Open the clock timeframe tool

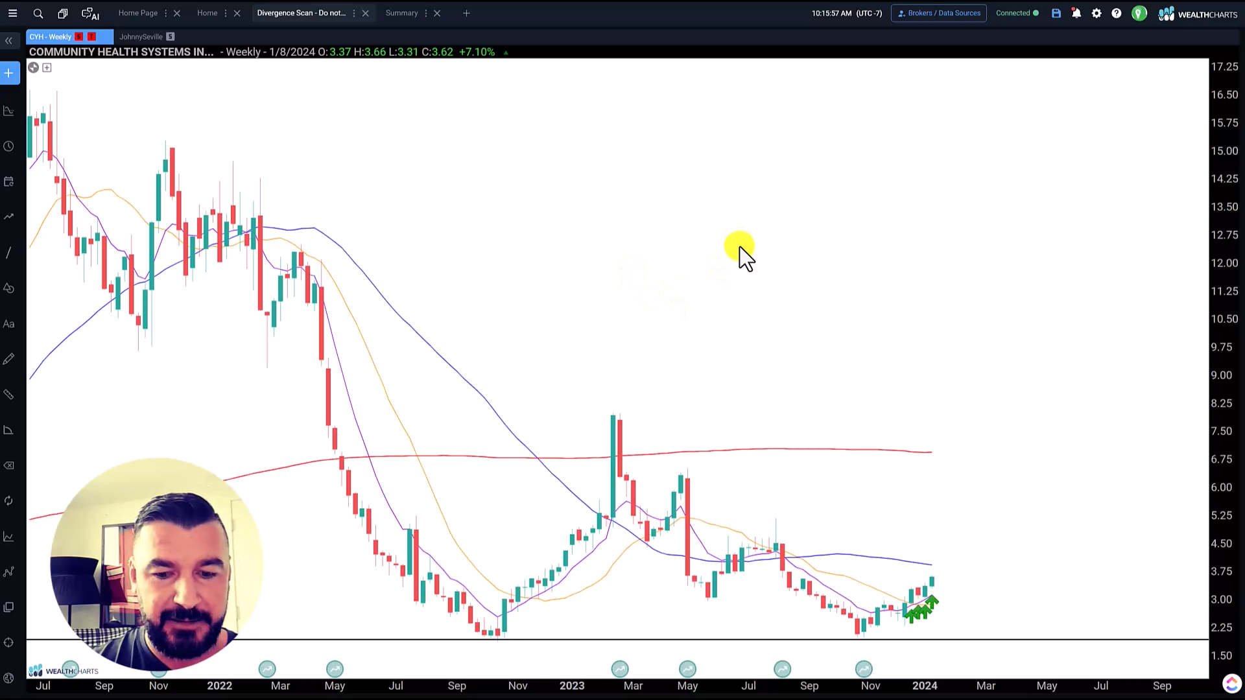pyautogui.click(x=9, y=146)
